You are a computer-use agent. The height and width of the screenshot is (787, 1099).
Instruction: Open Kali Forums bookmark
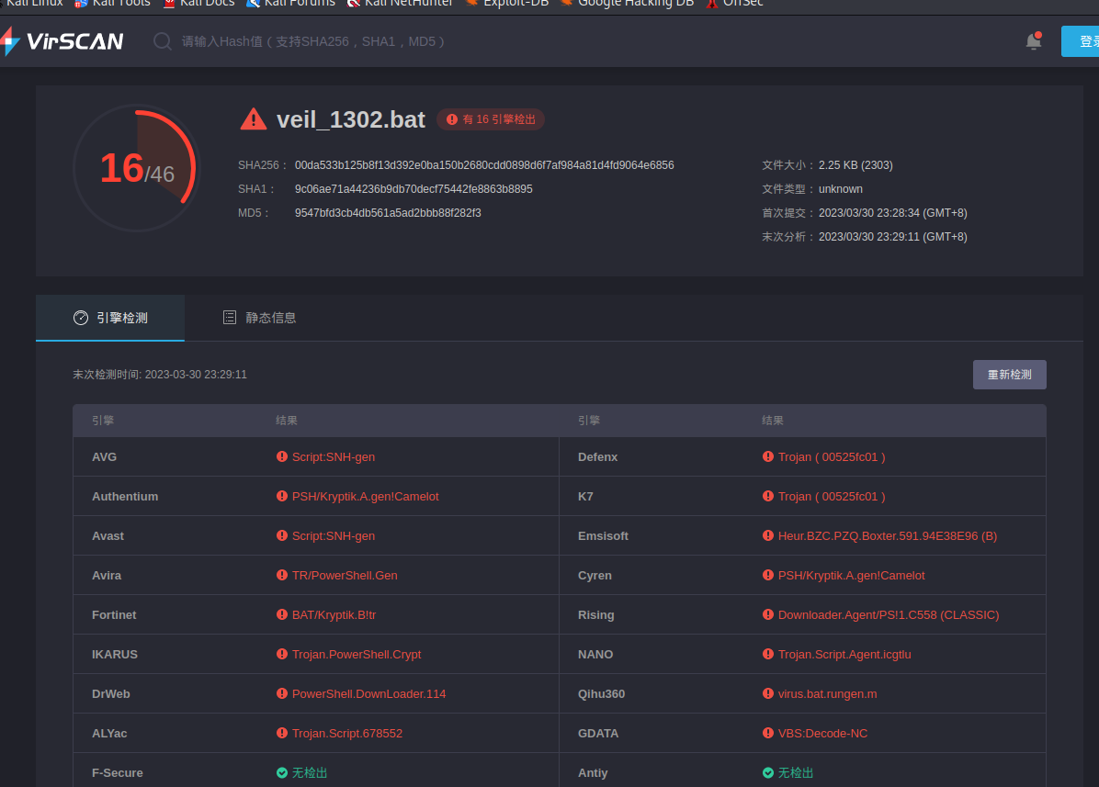tap(291, 4)
